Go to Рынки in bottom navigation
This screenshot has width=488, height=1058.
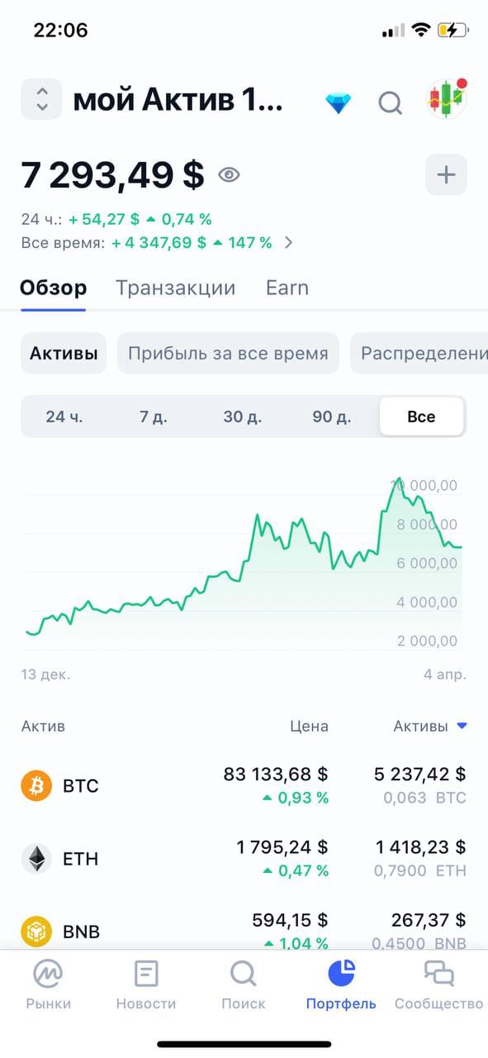tap(49, 986)
